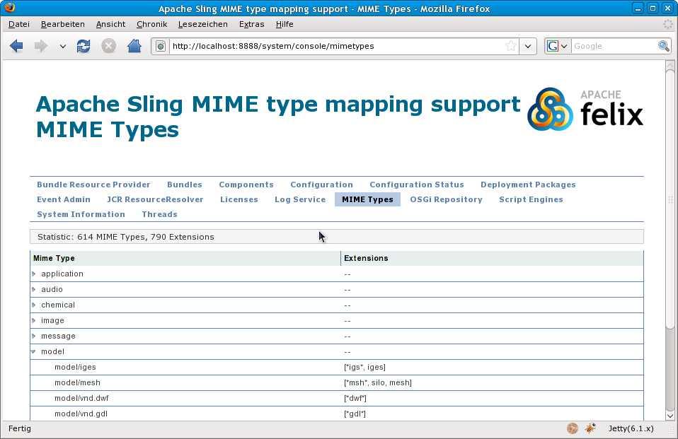The width and height of the screenshot is (678, 439).
Task: Switch to the Components tab
Action: 246,185
